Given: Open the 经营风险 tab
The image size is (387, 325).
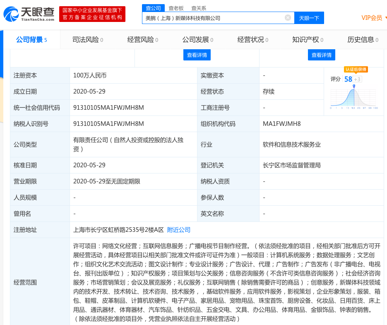Looking at the screenshot, I should coord(143,39).
